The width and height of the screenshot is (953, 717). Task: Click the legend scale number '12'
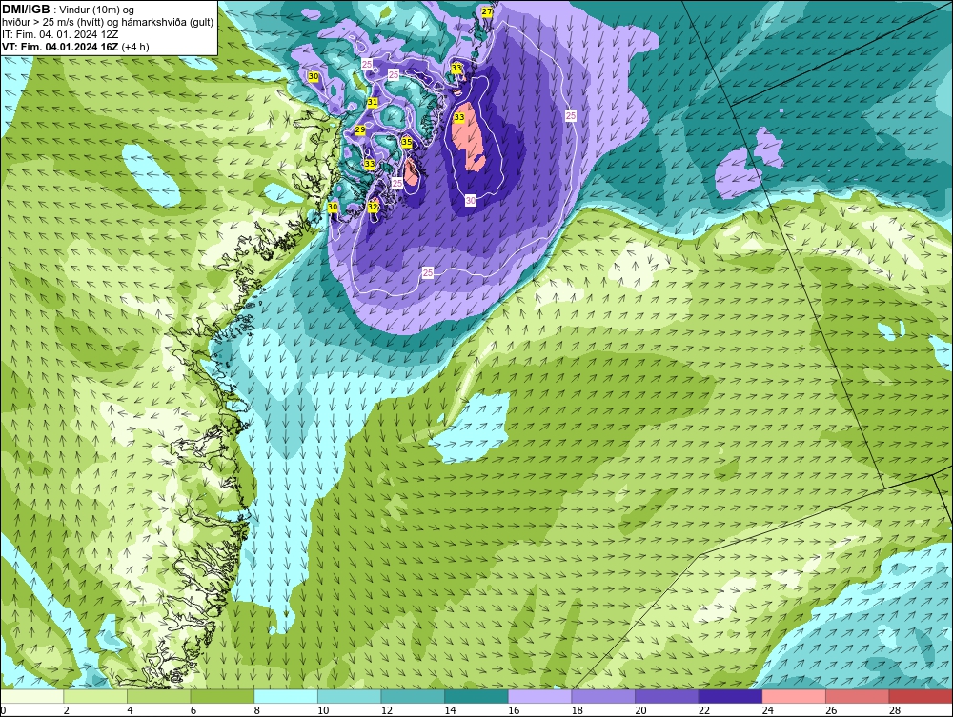pyautogui.click(x=387, y=710)
